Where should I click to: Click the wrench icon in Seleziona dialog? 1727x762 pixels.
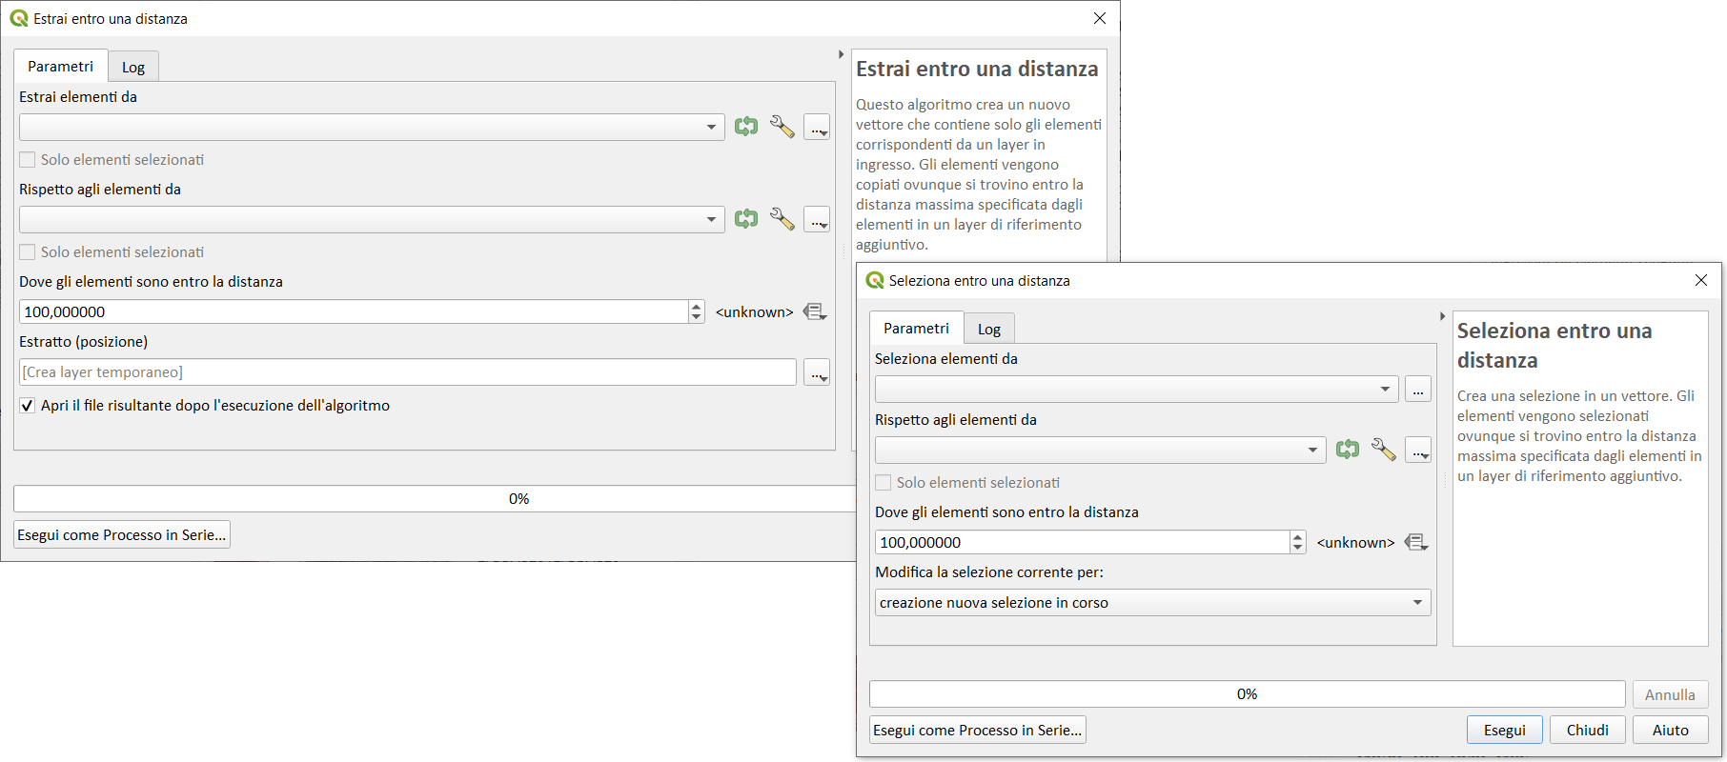(x=1383, y=450)
